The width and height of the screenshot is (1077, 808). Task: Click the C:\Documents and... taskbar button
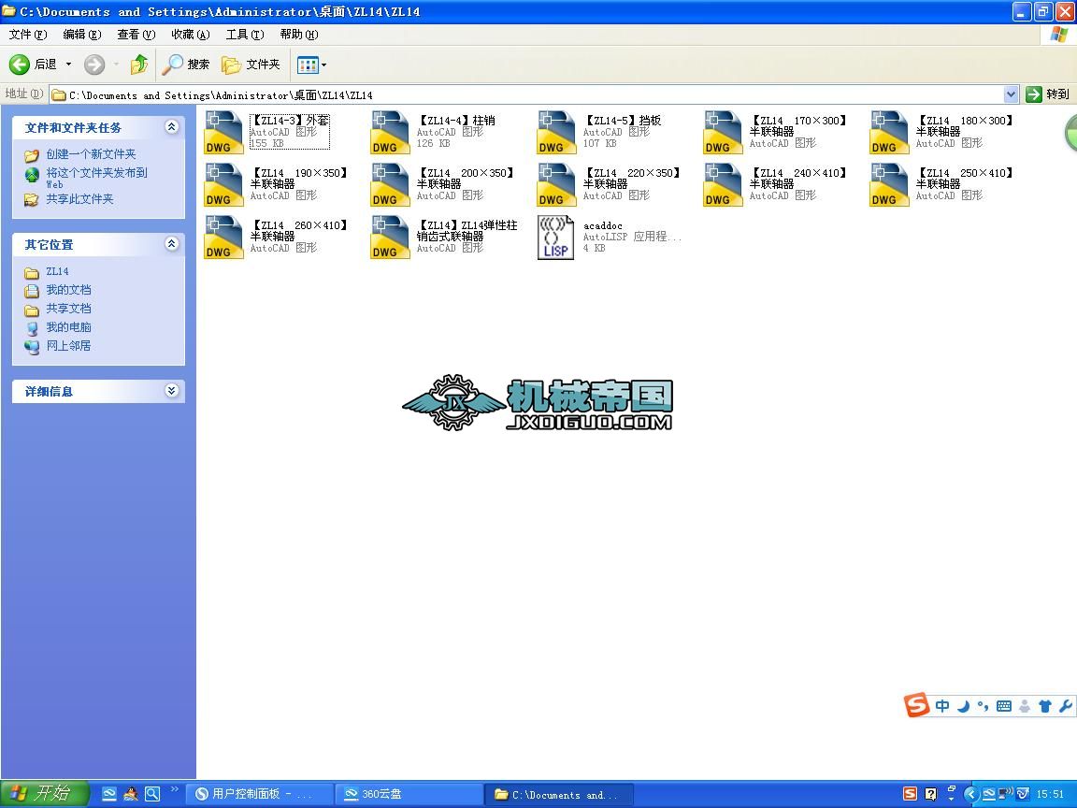point(559,794)
